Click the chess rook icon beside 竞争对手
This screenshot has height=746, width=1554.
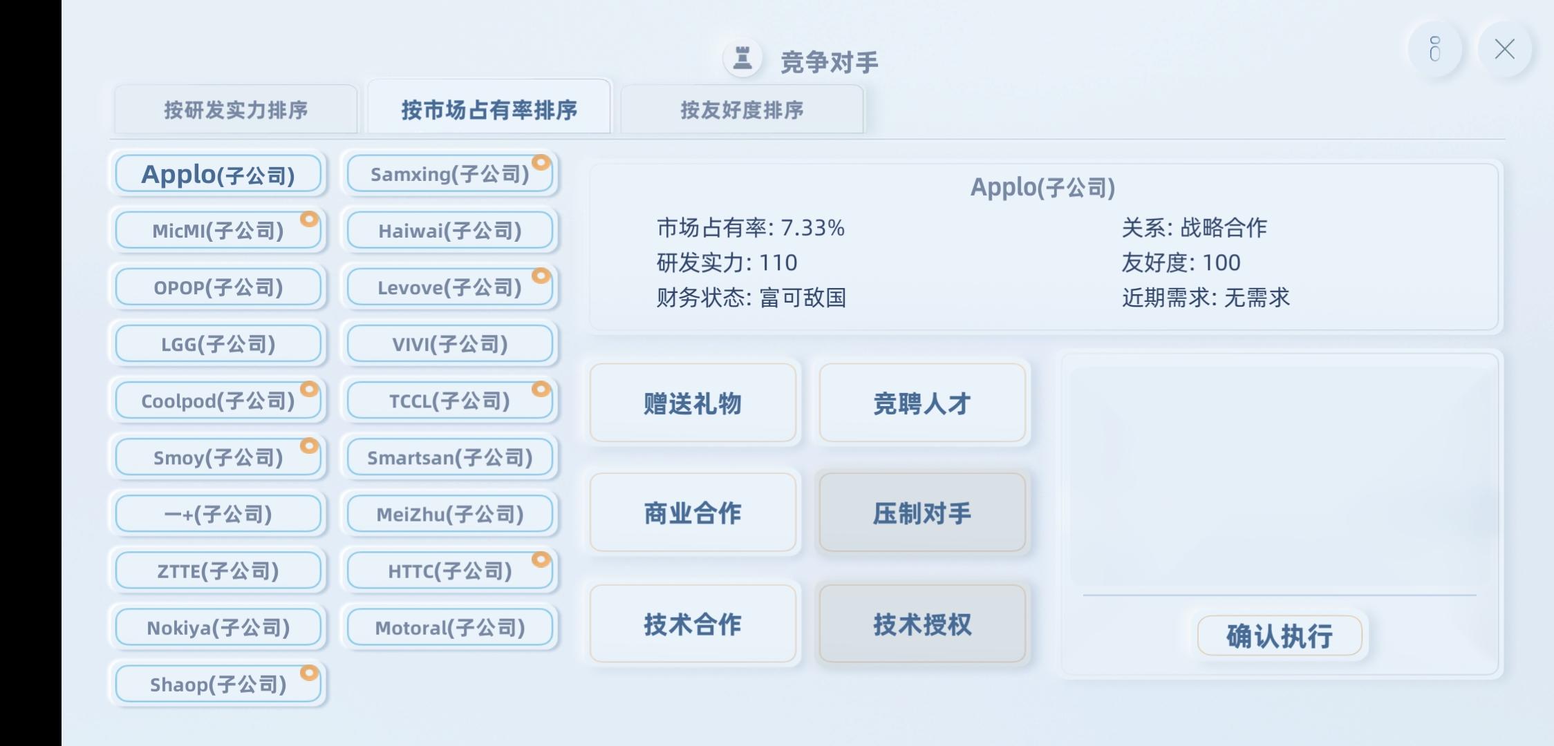[742, 58]
